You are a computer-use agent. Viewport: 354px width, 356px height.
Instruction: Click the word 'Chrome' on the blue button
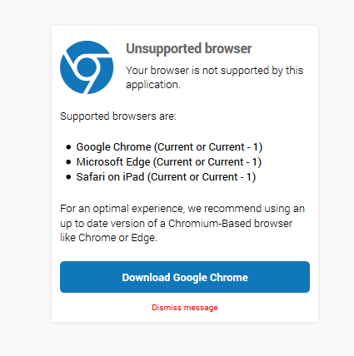pyautogui.click(x=229, y=278)
